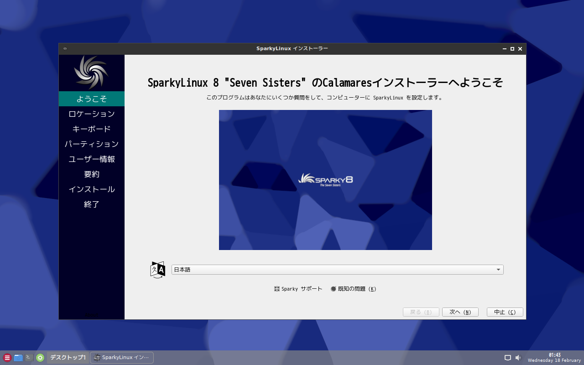Select the 要約 step in the sidebar
The image size is (584, 365).
point(92,174)
